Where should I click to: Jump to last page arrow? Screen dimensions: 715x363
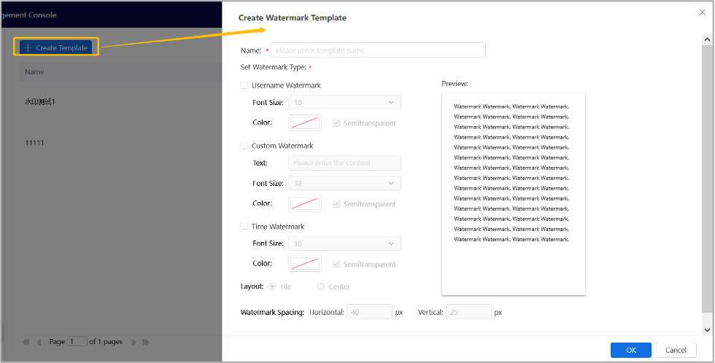click(x=145, y=342)
